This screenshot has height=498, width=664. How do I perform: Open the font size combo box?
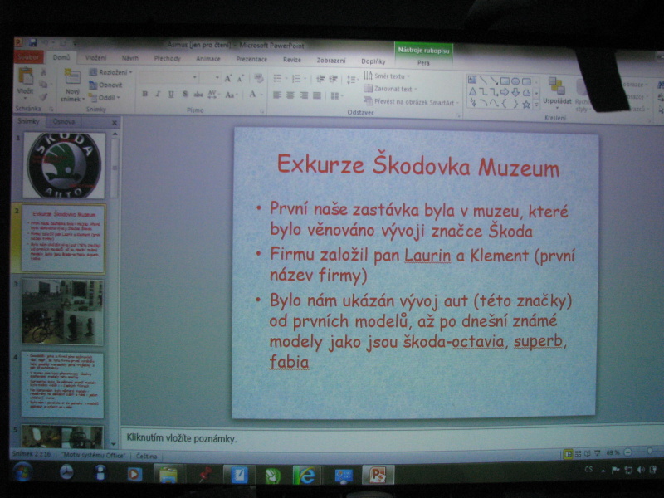(x=211, y=78)
